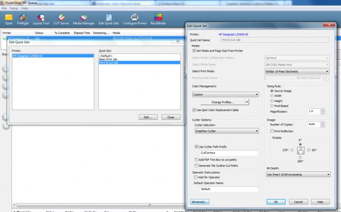This screenshot has width=341, height=212.
Task: Click the CutContour prefix field
Action: [x=229, y=153]
